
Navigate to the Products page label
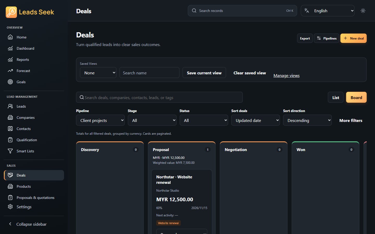[24, 186]
